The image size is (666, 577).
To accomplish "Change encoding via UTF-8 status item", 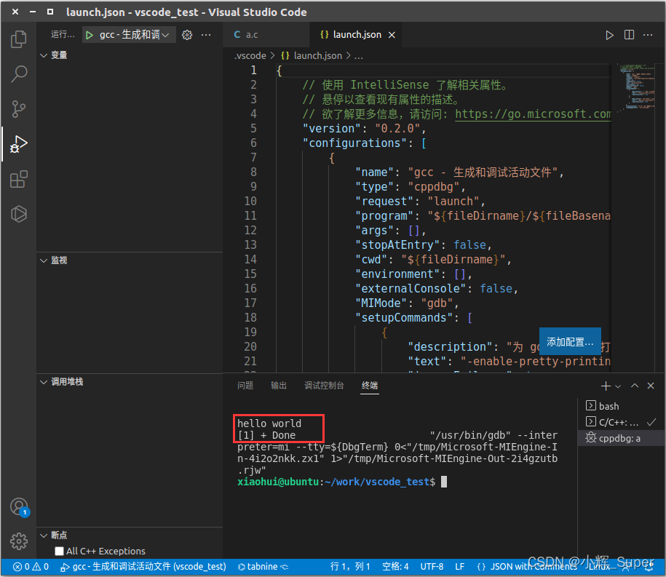I will [432, 567].
